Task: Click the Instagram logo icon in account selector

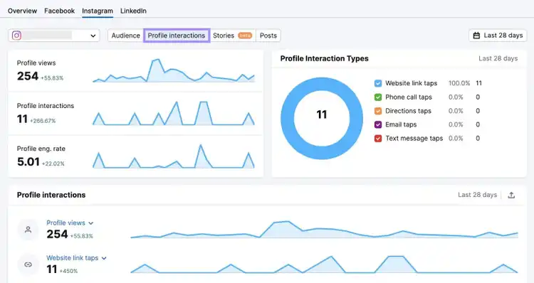Action: [x=16, y=36]
